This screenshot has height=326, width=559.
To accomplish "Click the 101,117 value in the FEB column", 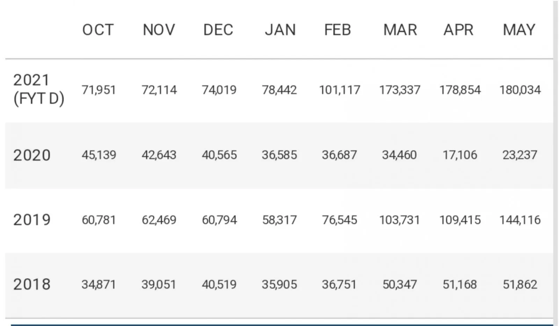I will (340, 90).
